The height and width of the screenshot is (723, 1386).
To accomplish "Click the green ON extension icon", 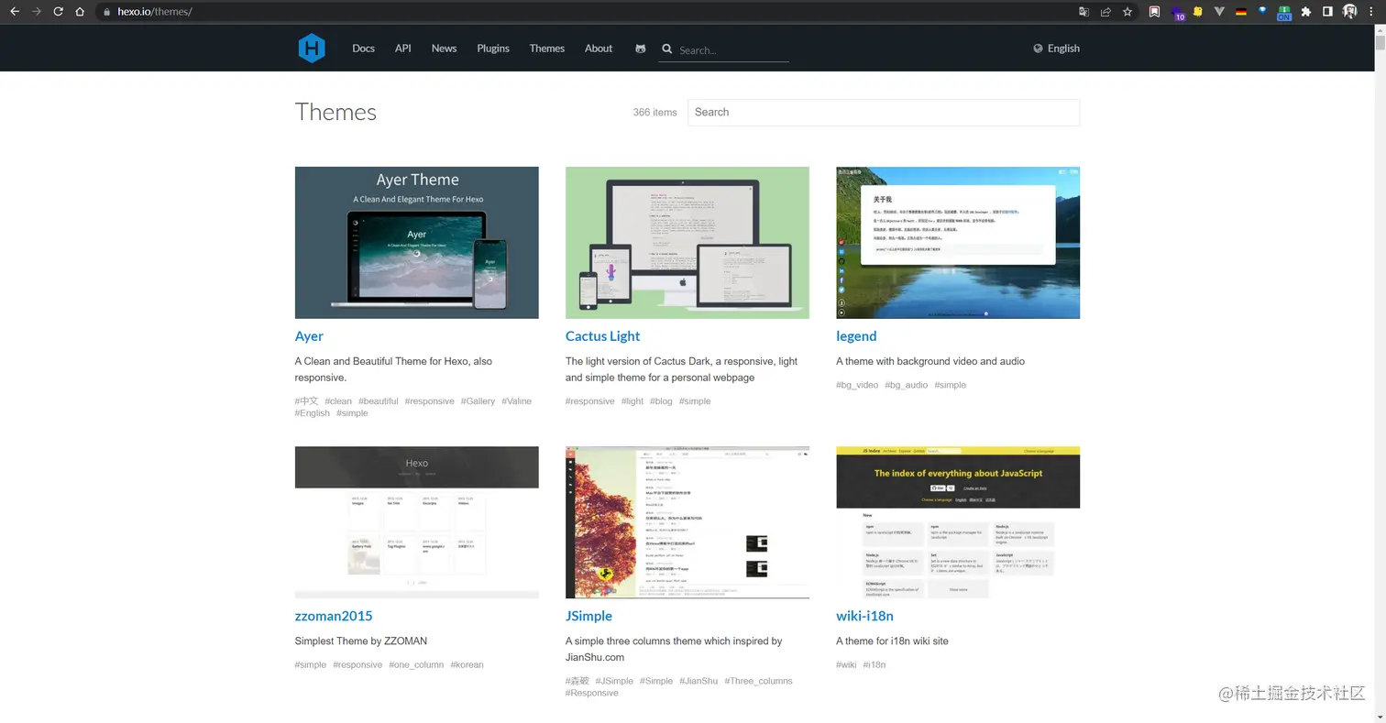I will click(1284, 13).
